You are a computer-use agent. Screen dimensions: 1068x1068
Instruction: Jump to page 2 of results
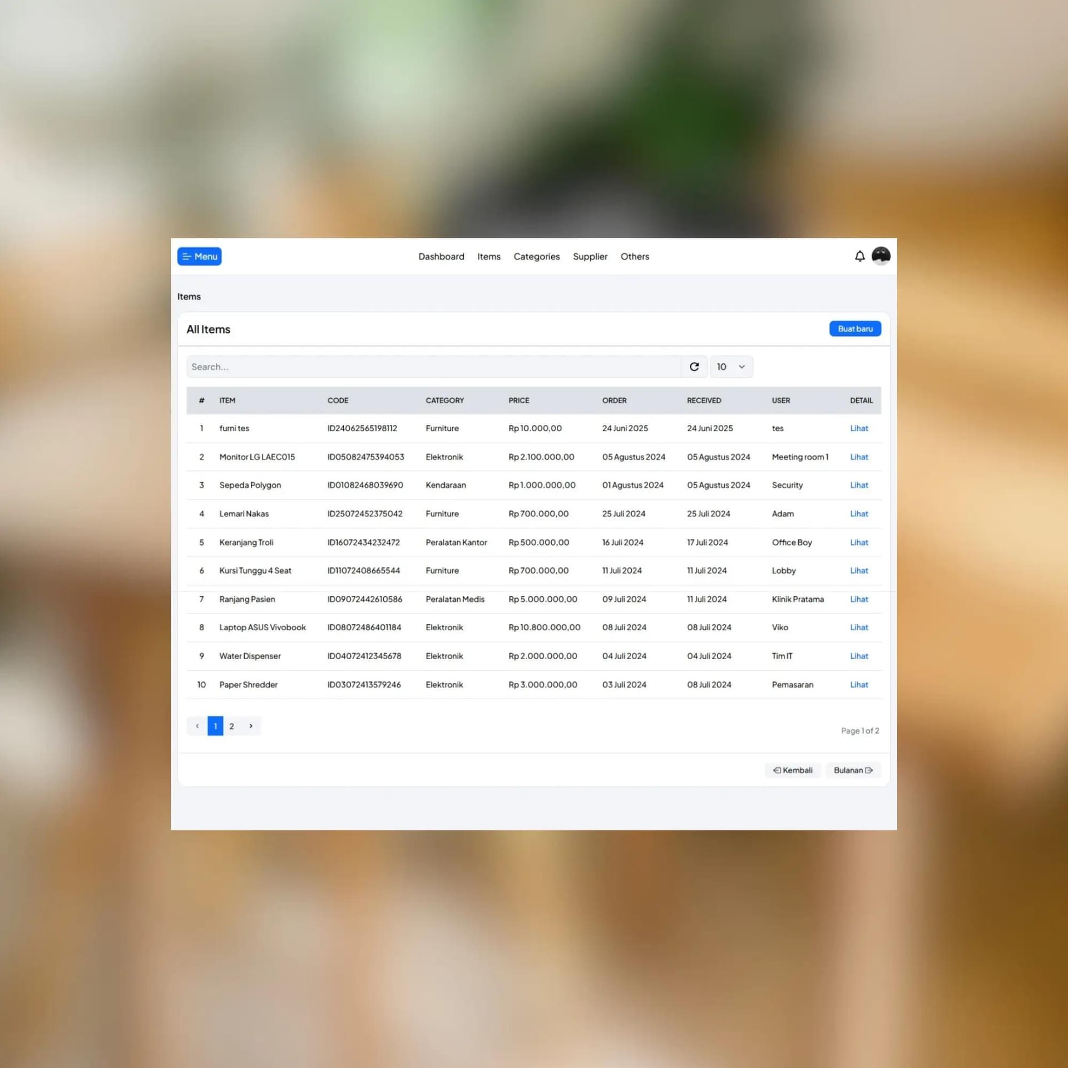tap(231, 726)
